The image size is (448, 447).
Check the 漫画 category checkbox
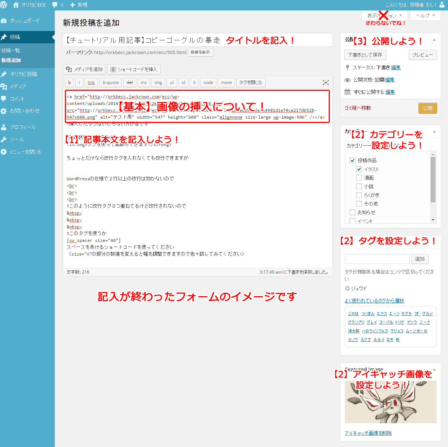359,178
